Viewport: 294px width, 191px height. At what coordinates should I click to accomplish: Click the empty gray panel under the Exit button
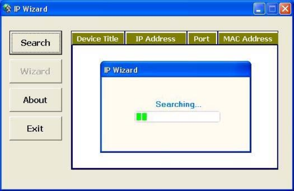[x=36, y=163]
